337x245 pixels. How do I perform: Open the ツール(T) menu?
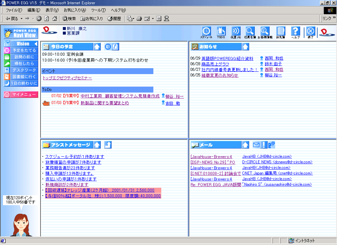tap(98, 10)
